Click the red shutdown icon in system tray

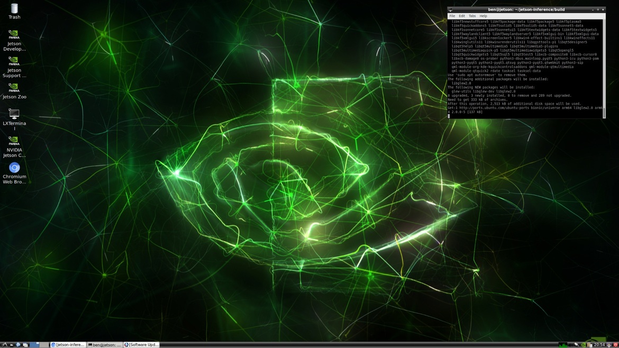click(615, 345)
